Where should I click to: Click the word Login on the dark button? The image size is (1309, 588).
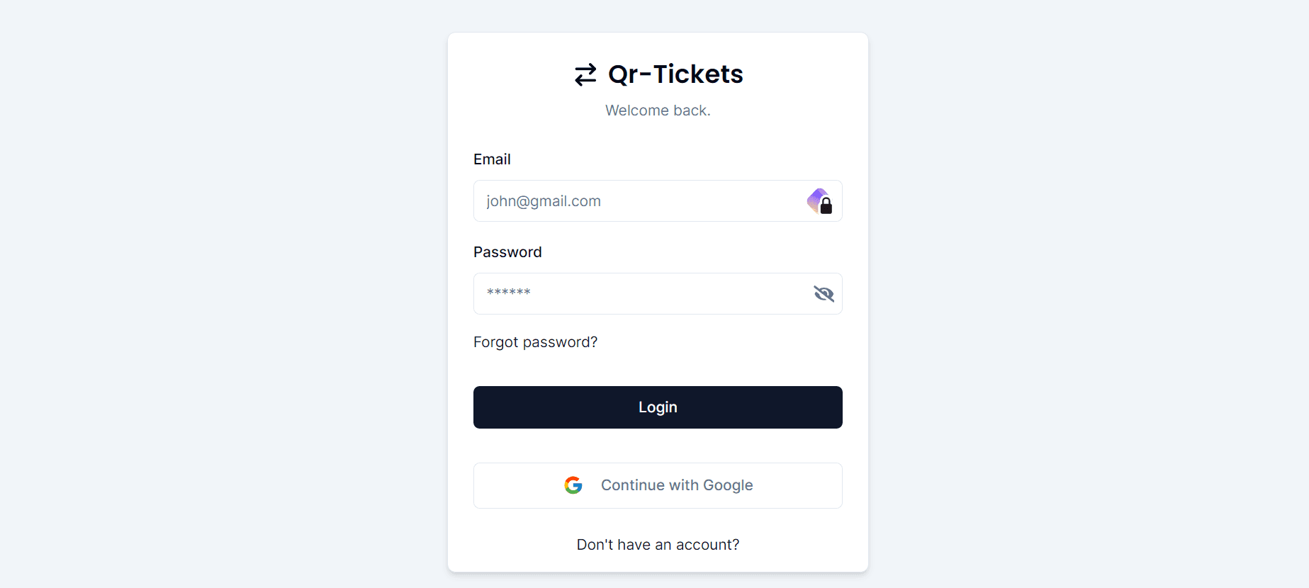pyautogui.click(x=658, y=407)
